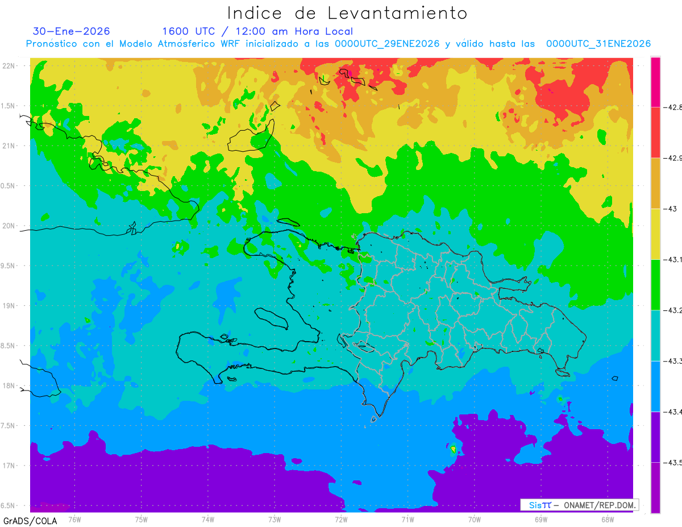Click the 18N latitude label
Viewport: 682px width, 527px height.
click(x=10, y=385)
